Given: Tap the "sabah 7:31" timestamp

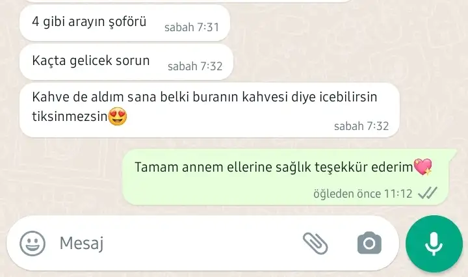Looking at the screenshot, I should (x=192, y=27).
